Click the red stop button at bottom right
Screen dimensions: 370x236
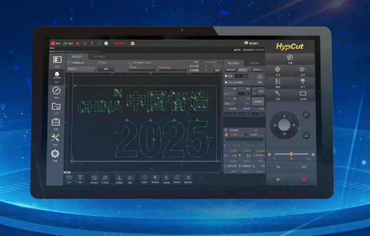point(304,179)
